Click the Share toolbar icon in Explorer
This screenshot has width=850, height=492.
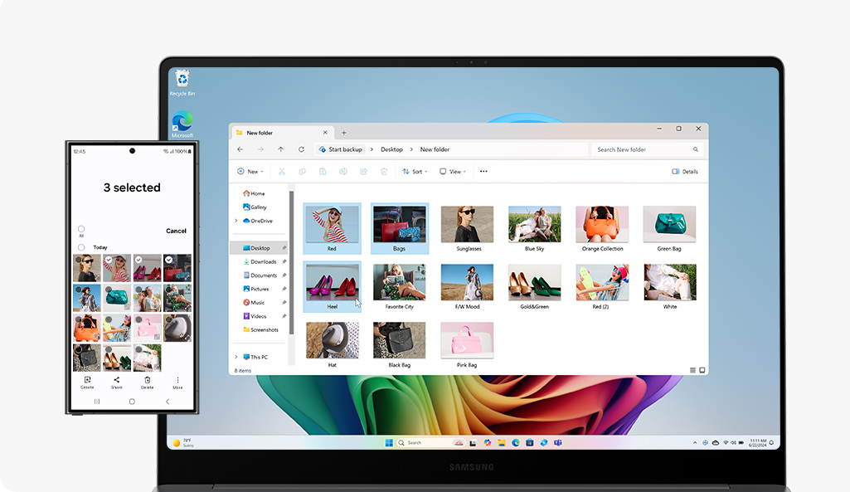(363, 172)
